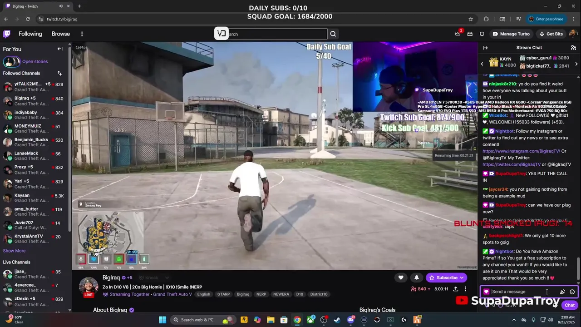Open chat settings gear icon
Image resolution: width=581 pixels, height=327 pixels.
point(555,305)
